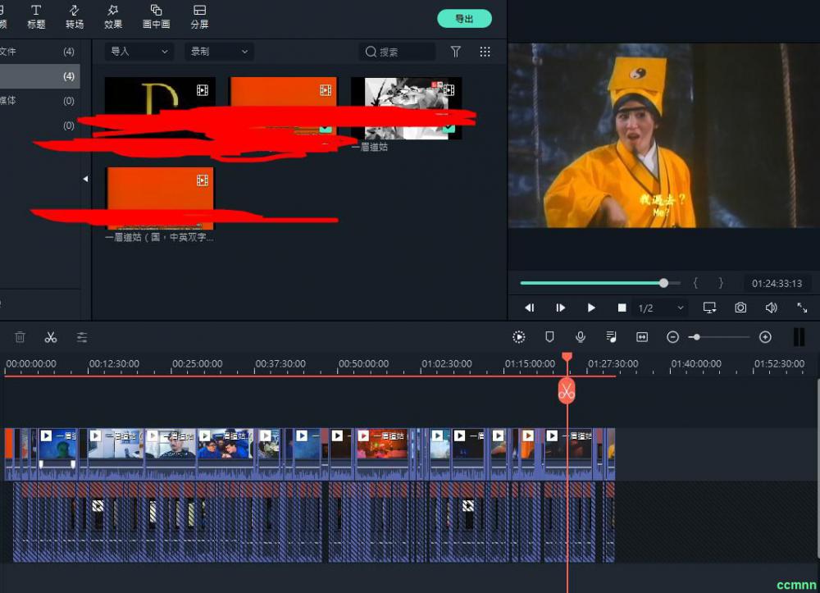Switch media grid view icon
820x593 pixels.
point(485,51)
